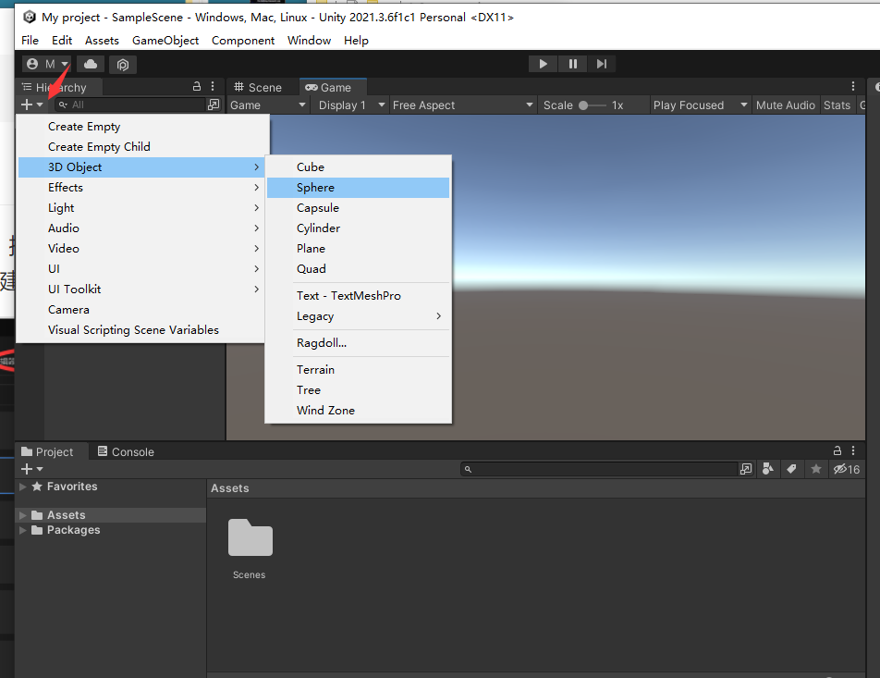This screenshot has width=880, height=678.
Task: Open the UI submenu entry
Action: click(142, 268)
